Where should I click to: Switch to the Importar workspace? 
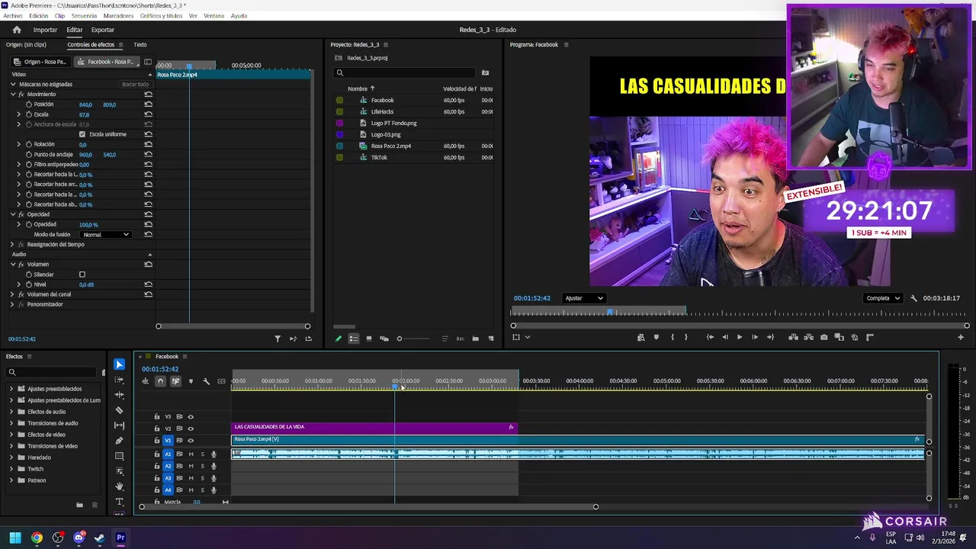pyautogui.click(x=45, y=30)
